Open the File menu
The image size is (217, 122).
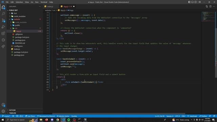pyautogui.click(x=7, y=2)
